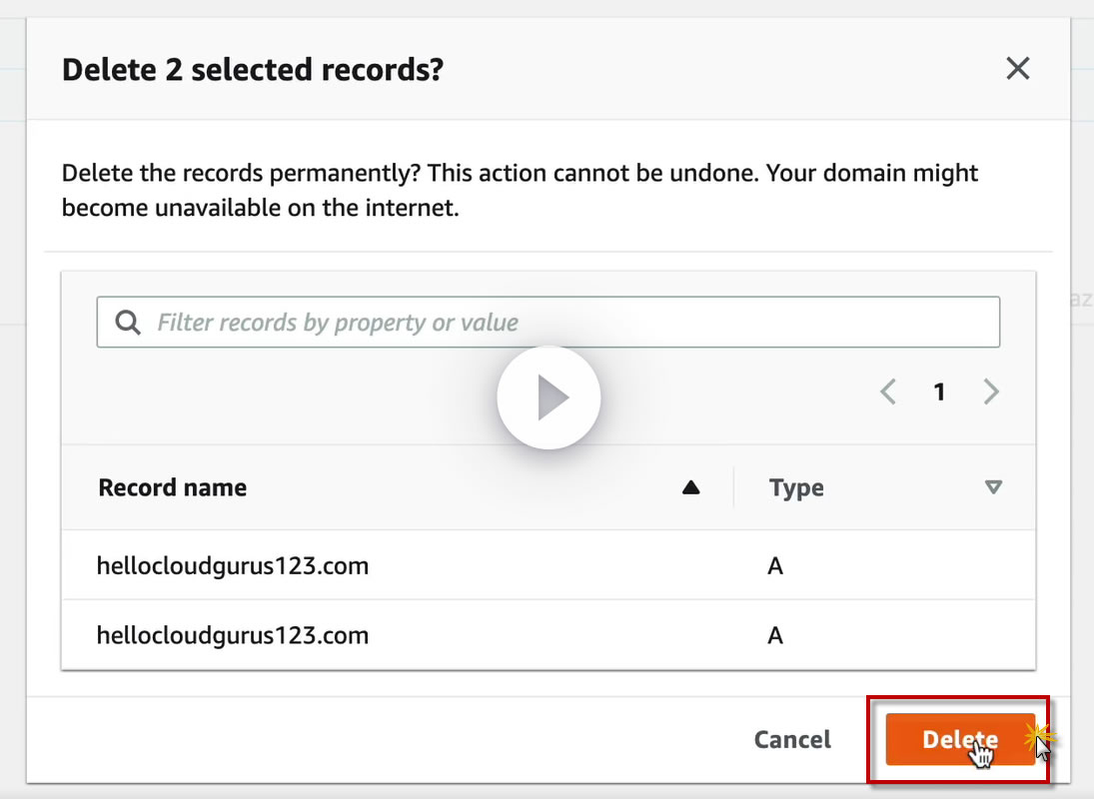Confirm with the orange Delete button
The width and height of the screenshot is (1094, 799).
[959, 739]
